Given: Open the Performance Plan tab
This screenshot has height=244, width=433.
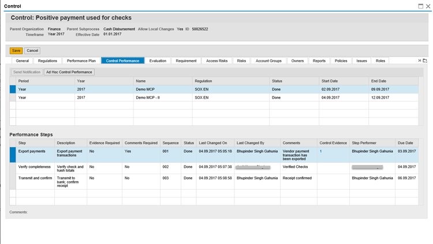Looking at the screenshot, I should (x=81, y=61).
